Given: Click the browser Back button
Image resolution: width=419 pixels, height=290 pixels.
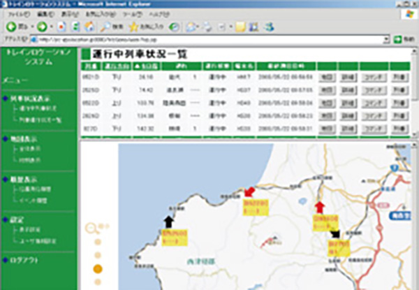Looking at the screenshot, I should [14, 26].
